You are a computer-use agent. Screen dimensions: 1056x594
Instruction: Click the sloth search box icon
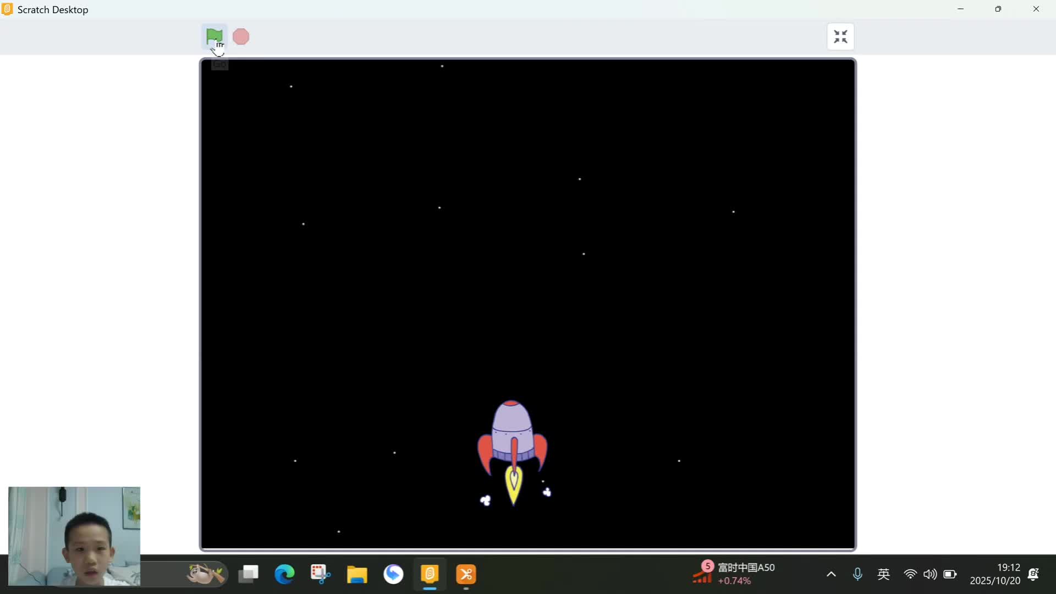(x=205, y=574)
